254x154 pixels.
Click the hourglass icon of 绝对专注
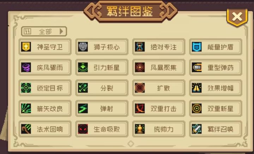(140, 47)
